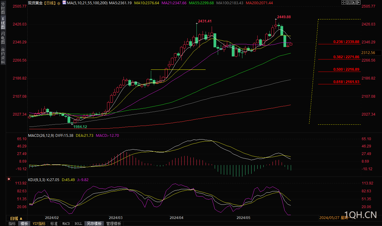Click the shrink chart axis icon
382x226 pixels.
pyautogui.click(x=349, y=2)
